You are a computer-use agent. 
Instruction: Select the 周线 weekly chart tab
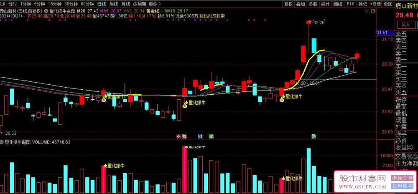[x=114, y=4]
